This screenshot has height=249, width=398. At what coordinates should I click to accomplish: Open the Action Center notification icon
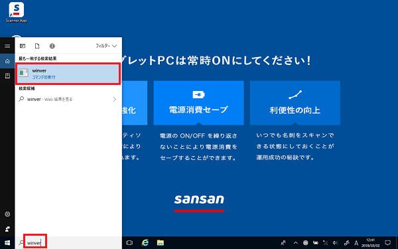387,242
